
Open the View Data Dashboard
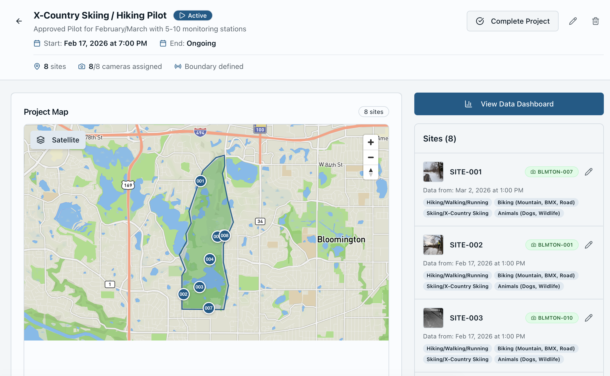tap(509, 104)
